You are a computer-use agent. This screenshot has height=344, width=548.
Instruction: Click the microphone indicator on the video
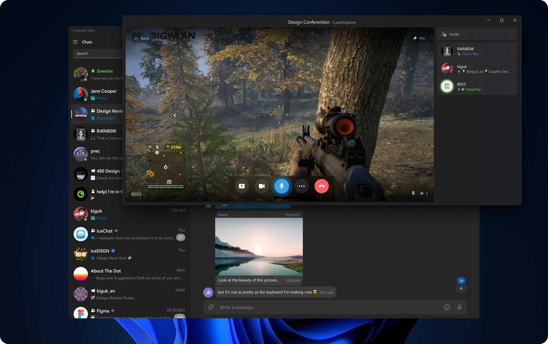413,193
